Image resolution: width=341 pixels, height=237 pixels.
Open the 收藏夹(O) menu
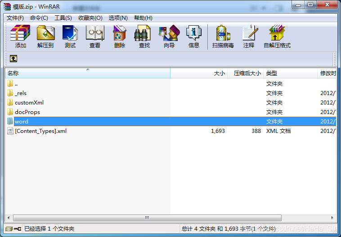point(90,18)
